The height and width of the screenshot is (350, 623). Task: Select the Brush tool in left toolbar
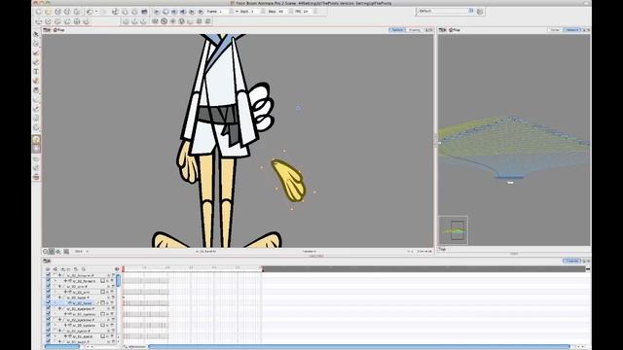coord(36,52)
